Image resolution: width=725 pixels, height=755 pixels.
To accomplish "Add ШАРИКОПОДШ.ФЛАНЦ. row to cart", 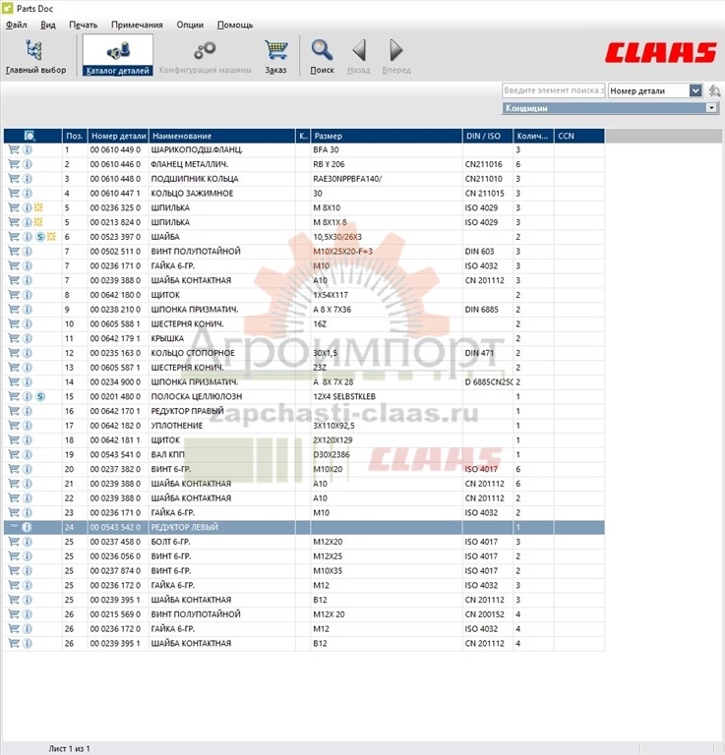I will pos(14,149).
